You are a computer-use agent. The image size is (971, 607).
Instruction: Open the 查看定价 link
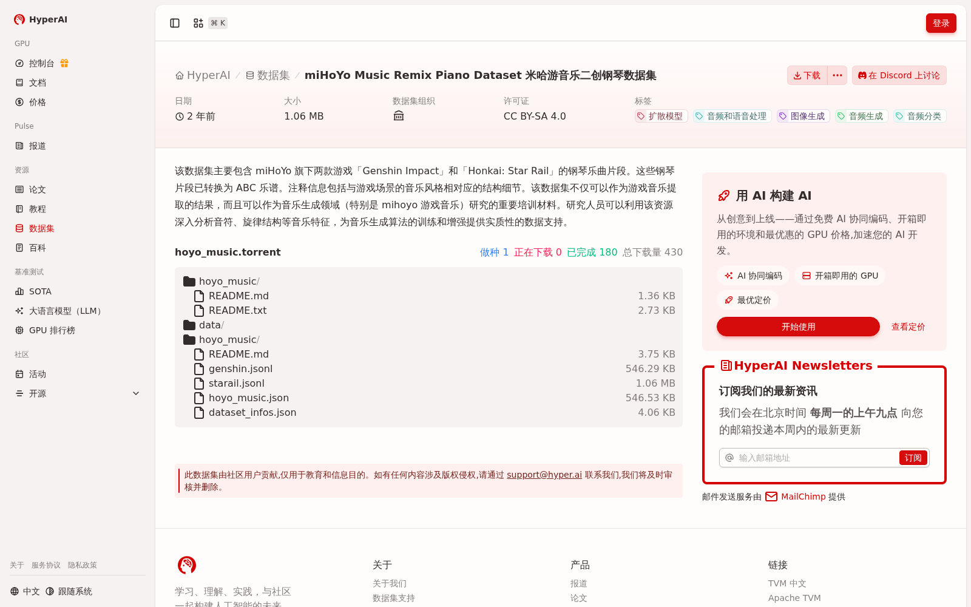click(908, 327)
